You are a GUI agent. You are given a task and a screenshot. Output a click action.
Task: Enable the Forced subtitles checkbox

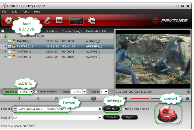[36, 92]
